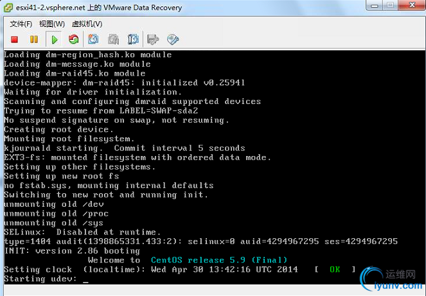Click 'Trying to resume from LABEL=SWAP-sda2' line
Screen dimensions: 426x296
[x=101, y=111]
